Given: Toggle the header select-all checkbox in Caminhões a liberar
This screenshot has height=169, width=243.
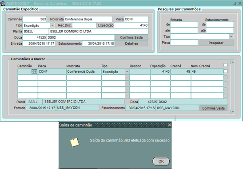Looking at the screenshot, I should pyautogui.click(x=226, y=65).
